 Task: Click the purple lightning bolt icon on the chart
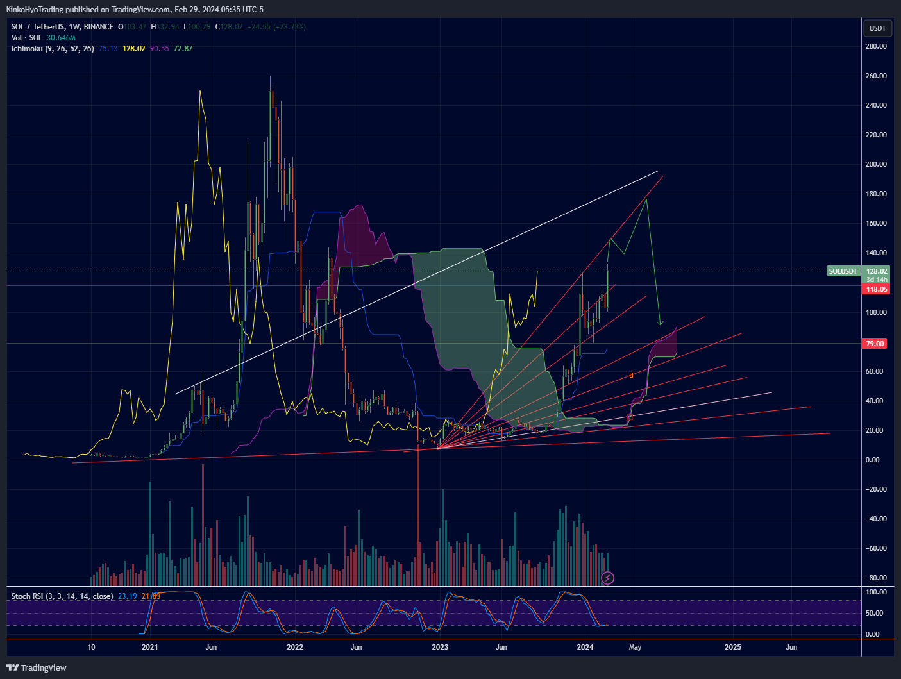coord(608,578)
